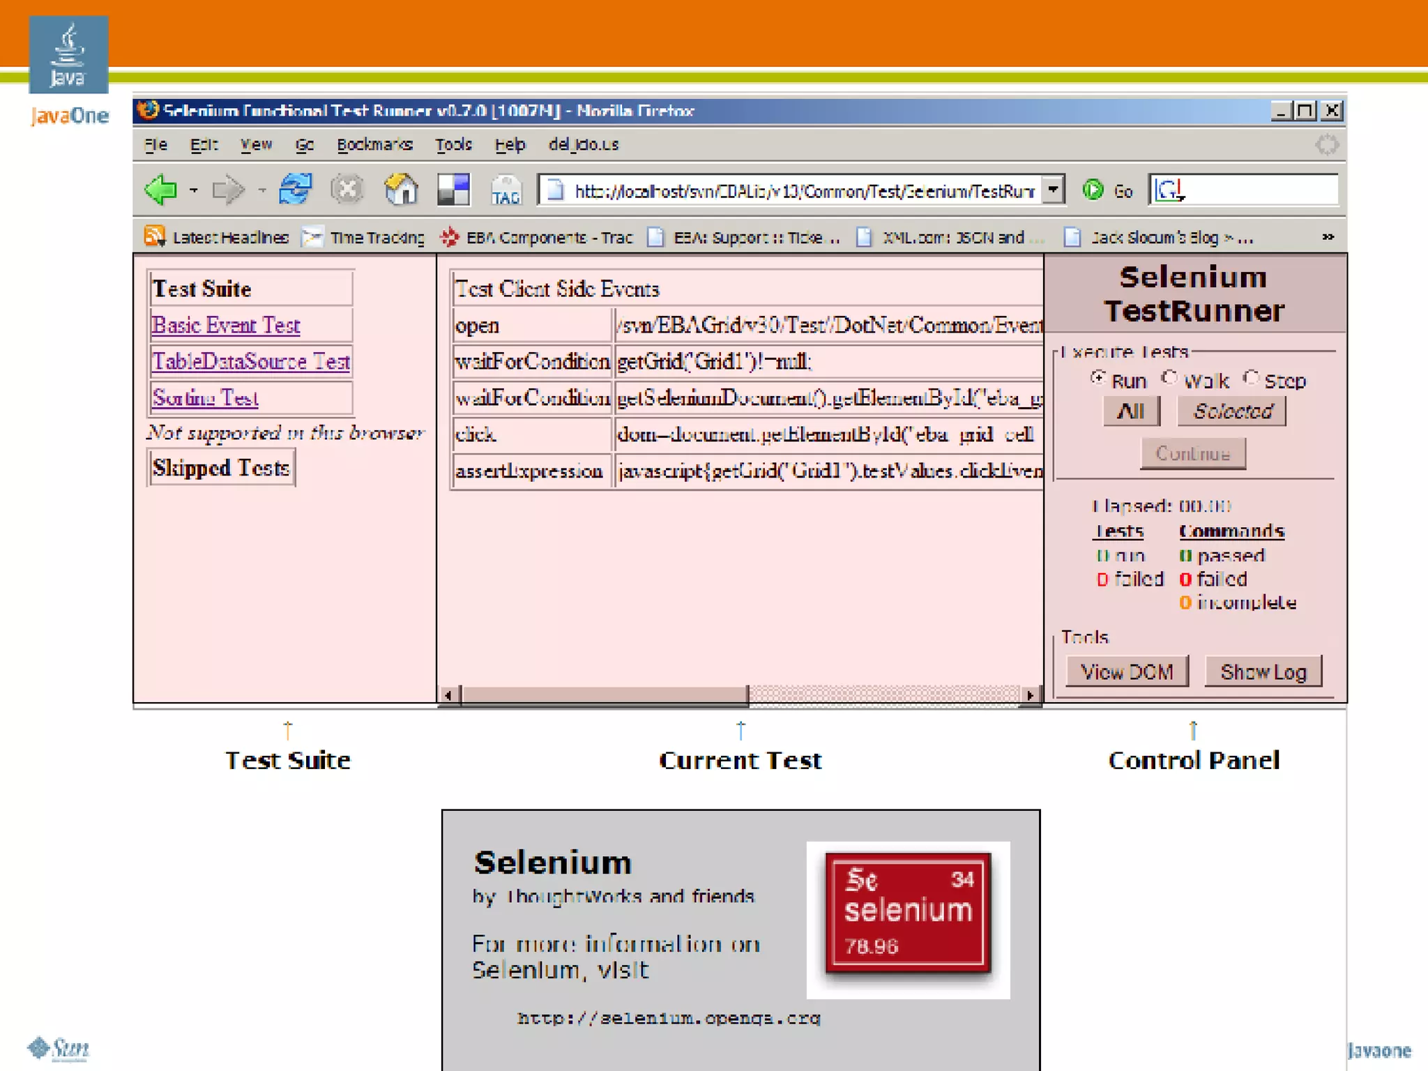Click the 'Test Client Side Events' title
This screenshot has height=1071, width=1428.
pos(556,289)
